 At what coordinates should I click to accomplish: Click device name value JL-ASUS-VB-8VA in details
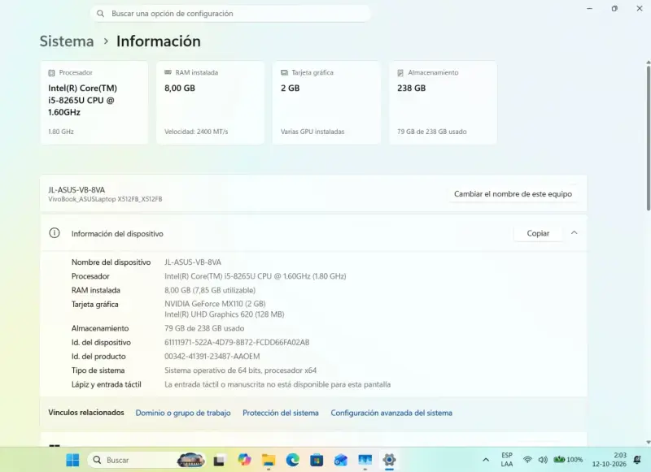click(193, 262)
